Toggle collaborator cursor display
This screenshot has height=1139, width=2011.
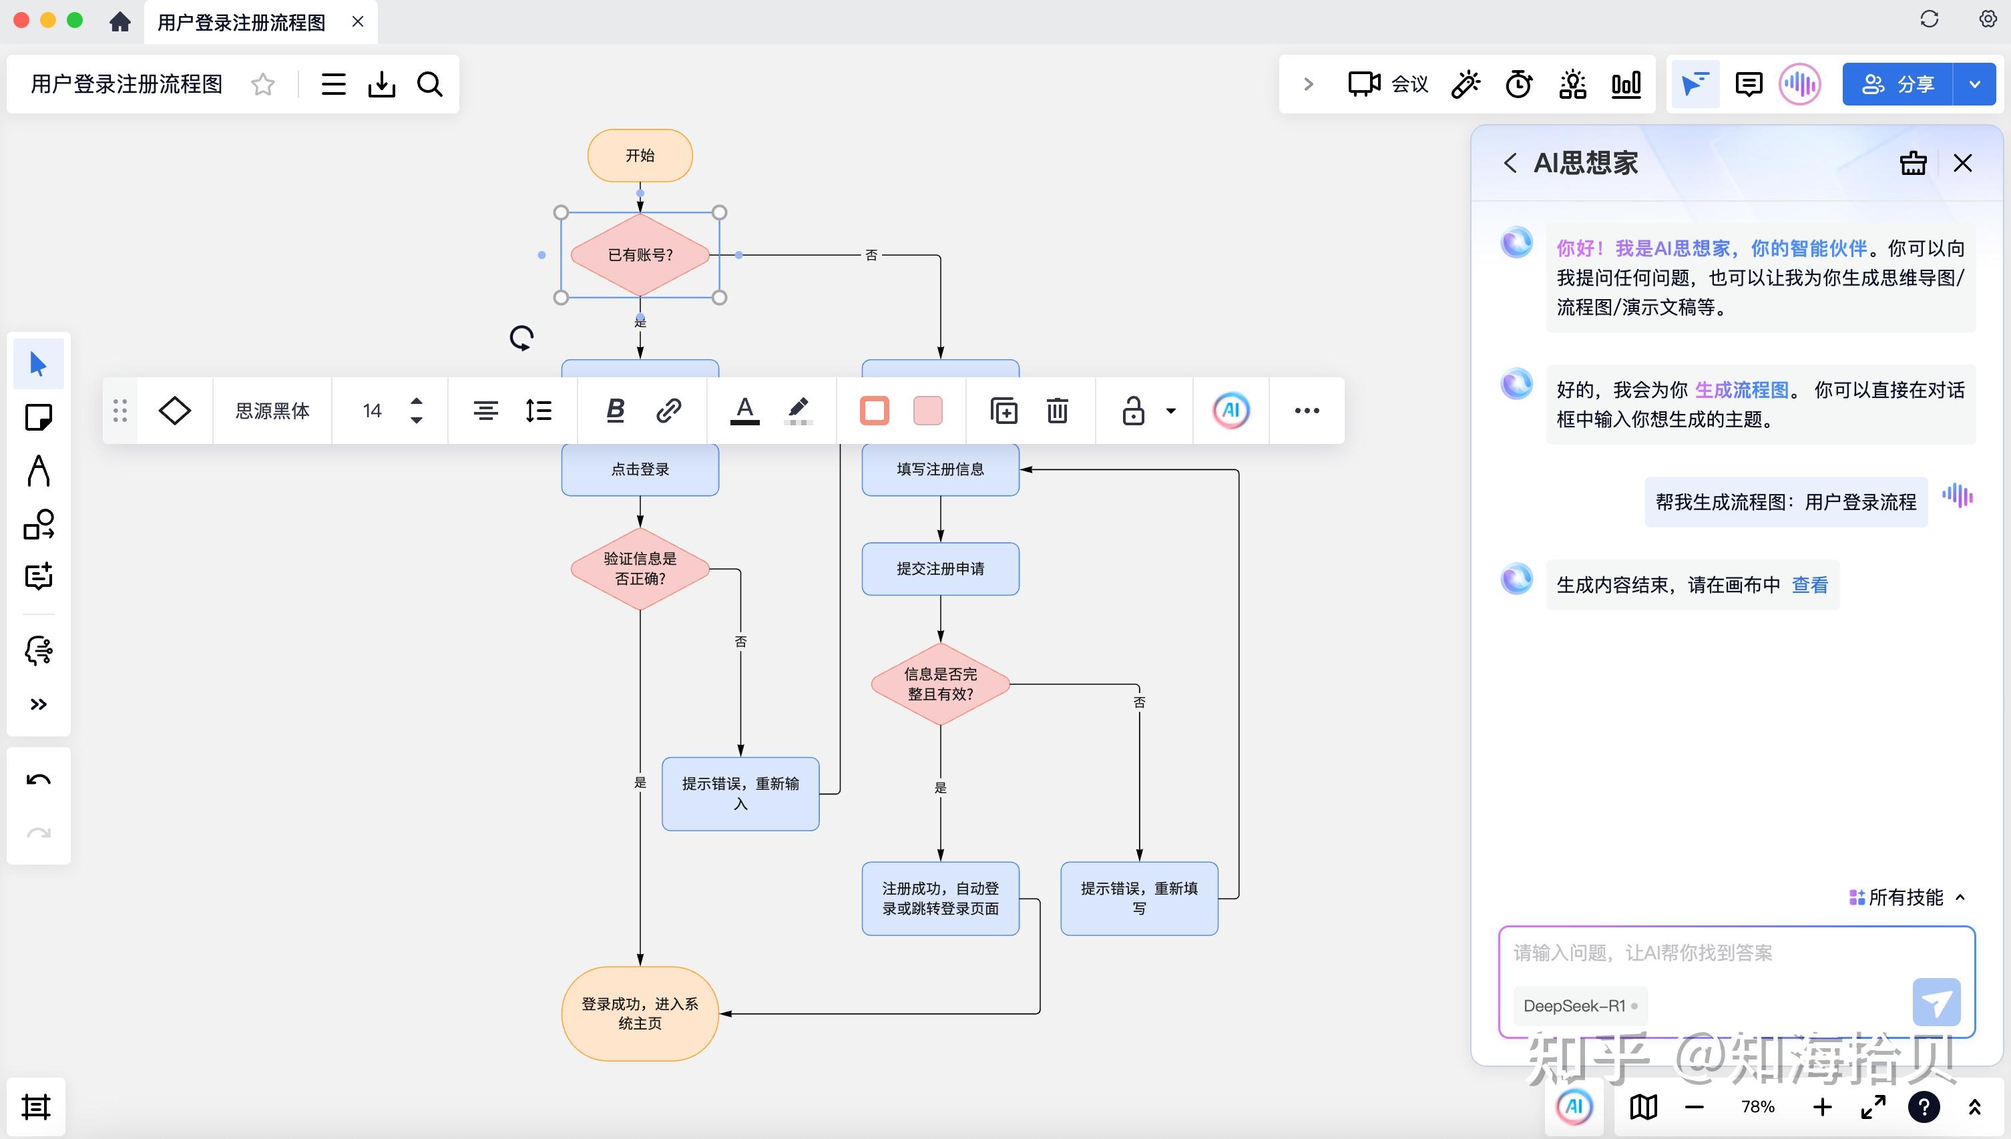pyautogui.click(x=1695, y=83)
